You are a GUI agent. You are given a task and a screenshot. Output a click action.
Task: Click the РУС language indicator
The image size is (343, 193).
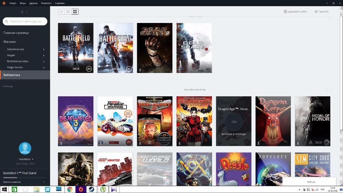pos(323,190)
